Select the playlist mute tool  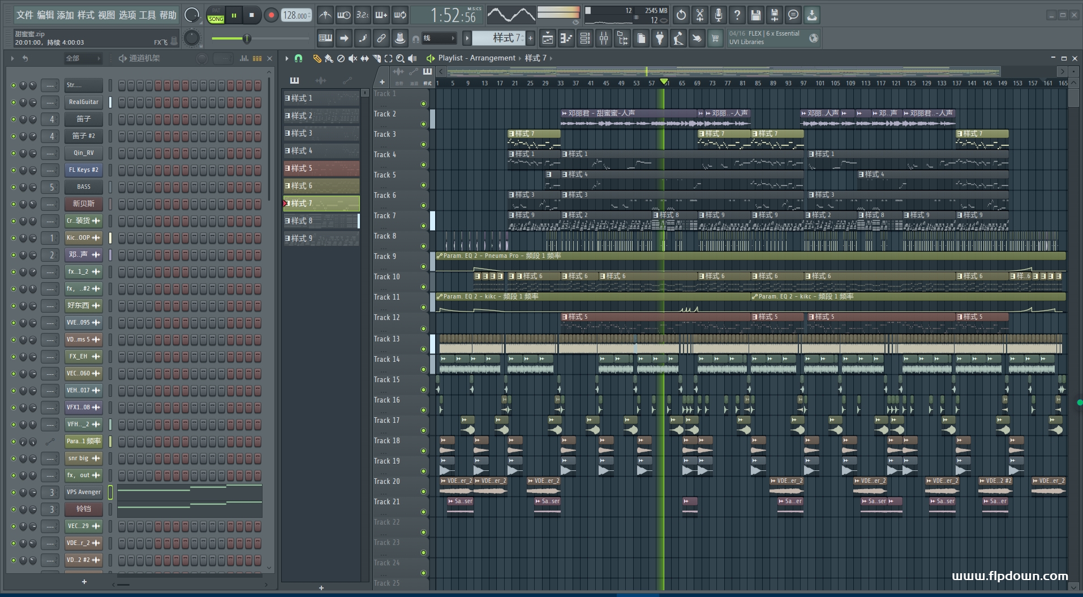tap(353, 58)
